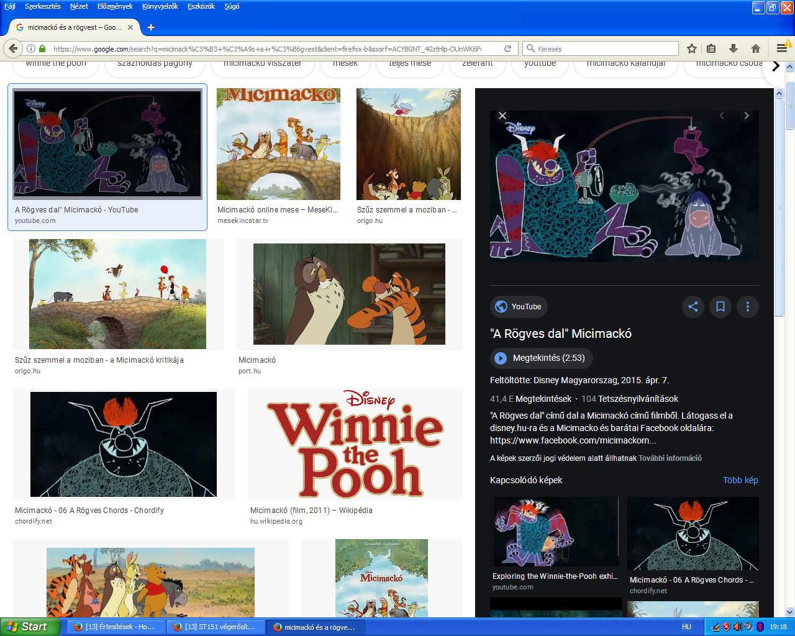Open the webcam tray icon
The height and width of the screenshot is (636, 795).
(x=748, y=627)
